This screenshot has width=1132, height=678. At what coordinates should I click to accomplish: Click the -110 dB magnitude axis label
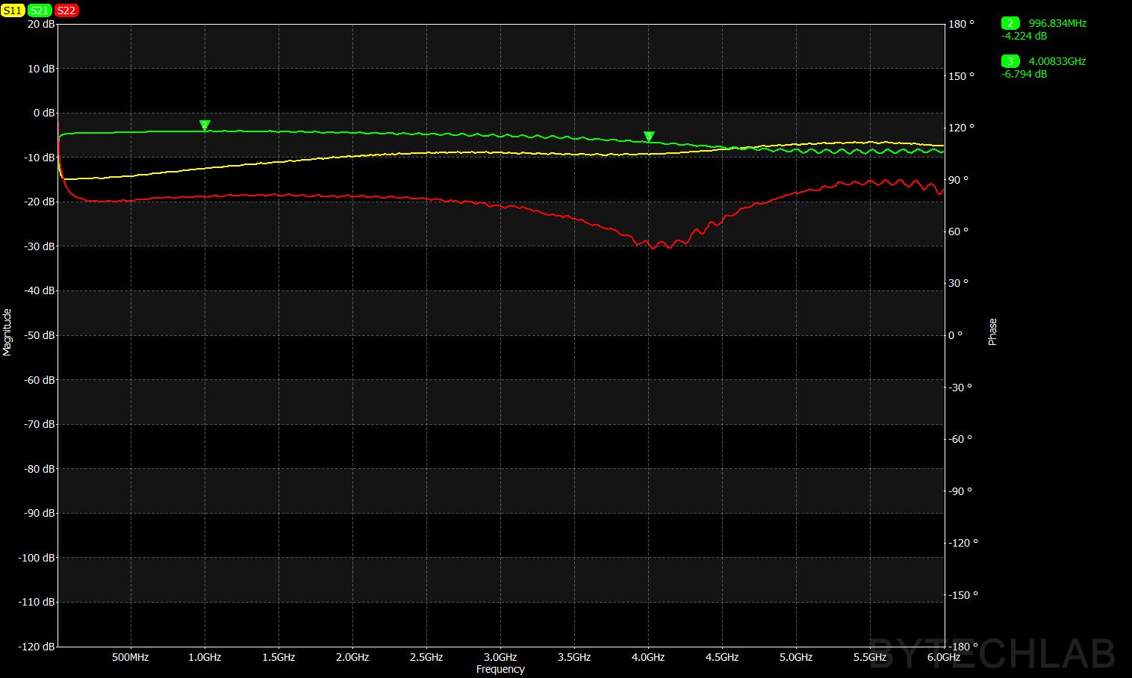[x=37, y=602]
